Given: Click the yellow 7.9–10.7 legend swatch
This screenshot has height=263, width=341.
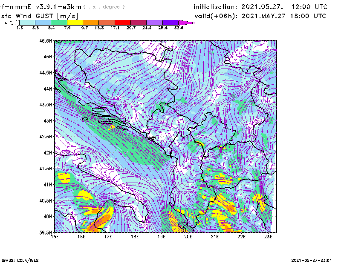Looking at the screenshot, I should point(75,23).
